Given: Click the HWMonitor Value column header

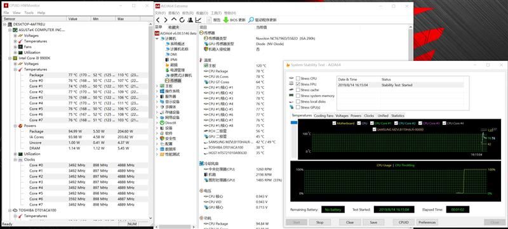Looking at the screenshot, I should point(79,19).
